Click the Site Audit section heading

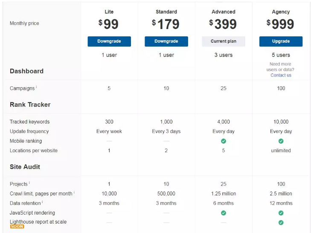25,167
